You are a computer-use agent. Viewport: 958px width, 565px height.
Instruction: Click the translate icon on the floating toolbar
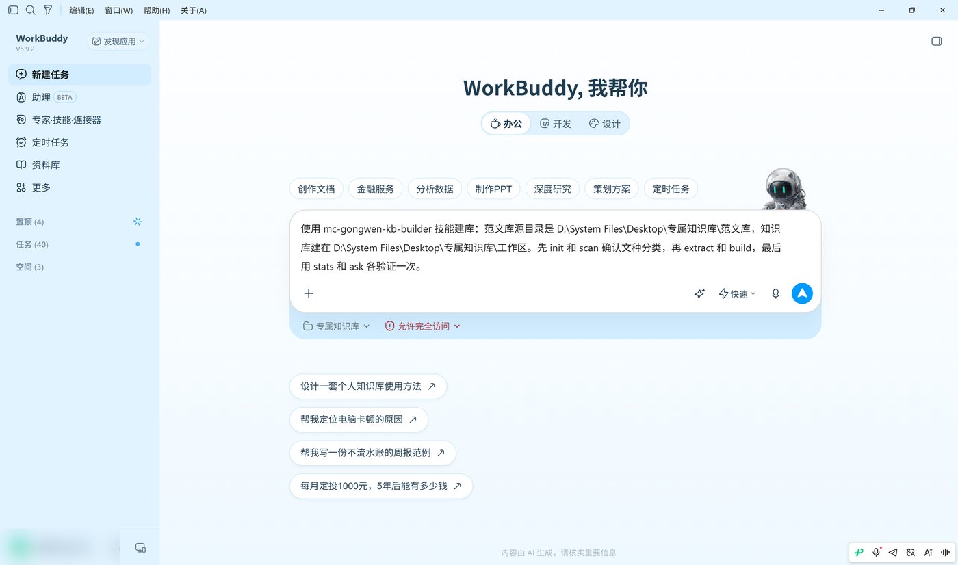click(x=911, y=552)
